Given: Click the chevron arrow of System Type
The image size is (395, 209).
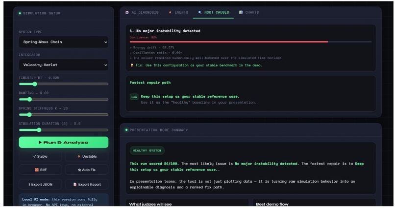Looking at the screenshot, I should [105, 42].
